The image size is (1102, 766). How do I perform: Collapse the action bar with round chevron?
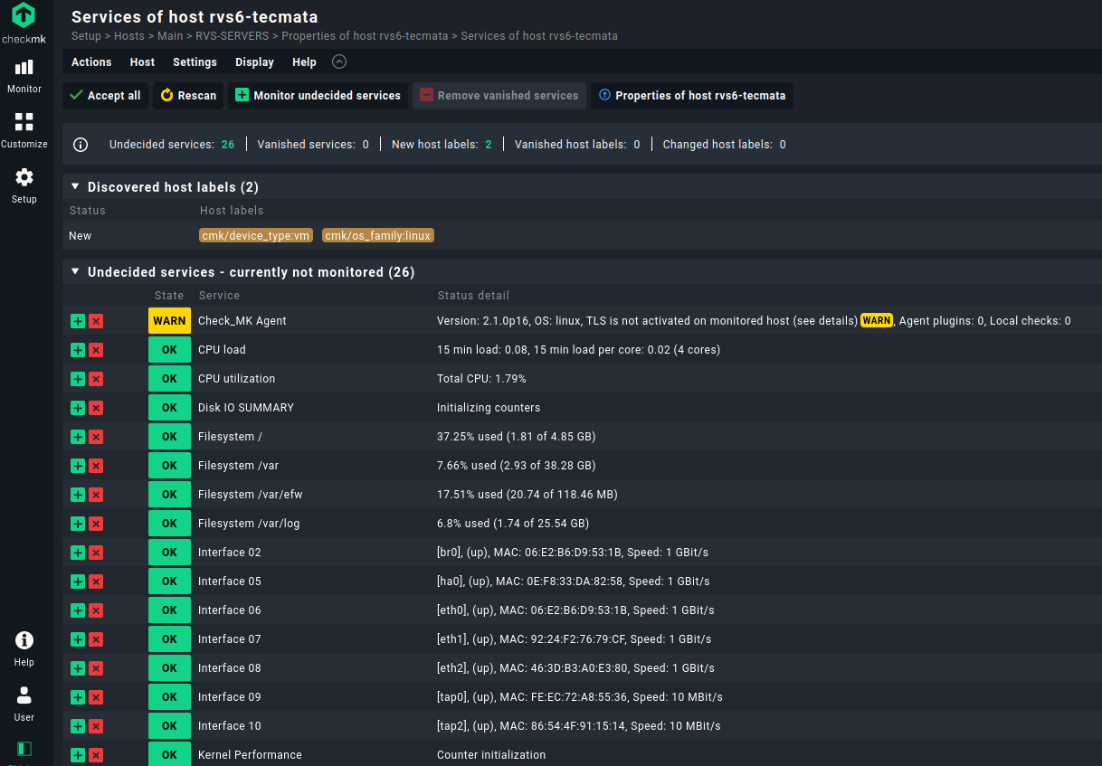pos(339,62)
